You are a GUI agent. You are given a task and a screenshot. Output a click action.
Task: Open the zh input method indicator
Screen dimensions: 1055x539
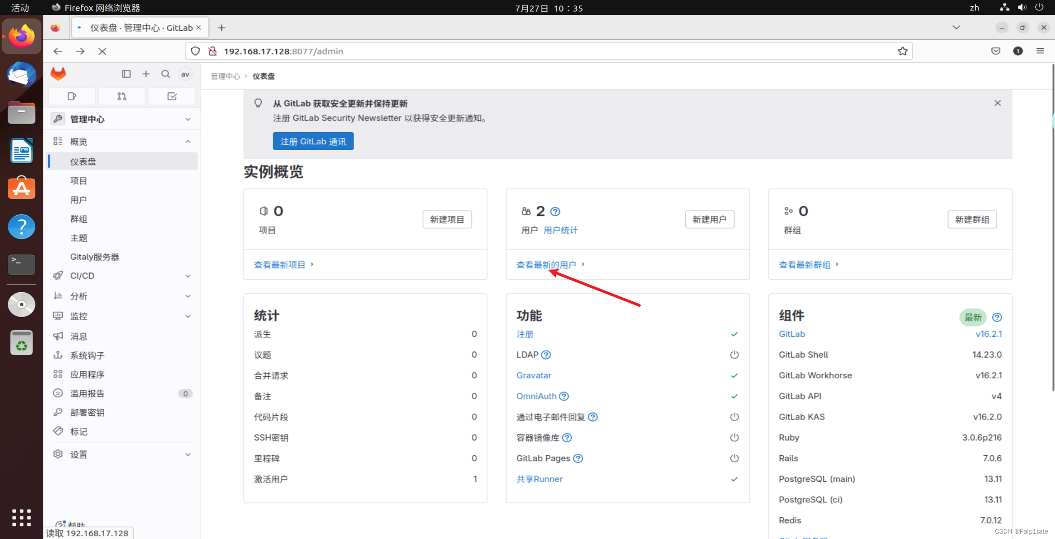(975, 8)
